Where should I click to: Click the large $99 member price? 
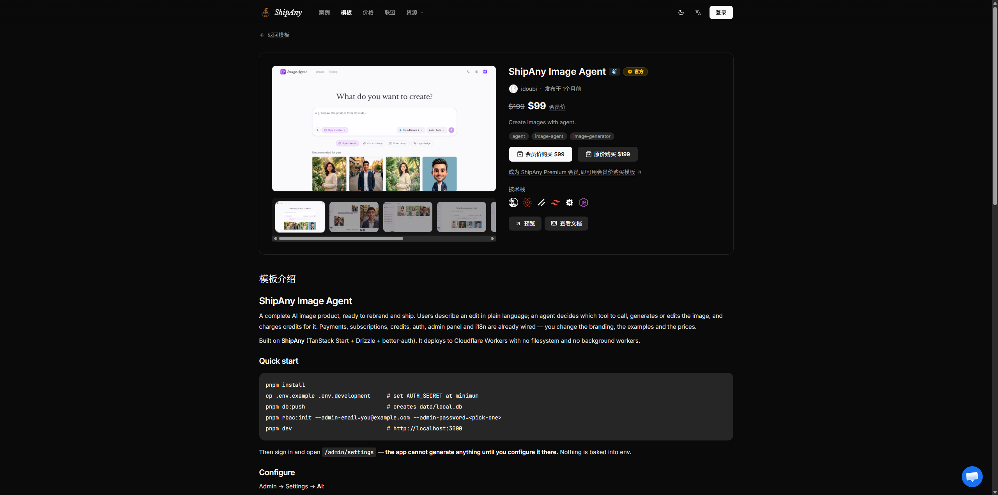click(537, 106)
